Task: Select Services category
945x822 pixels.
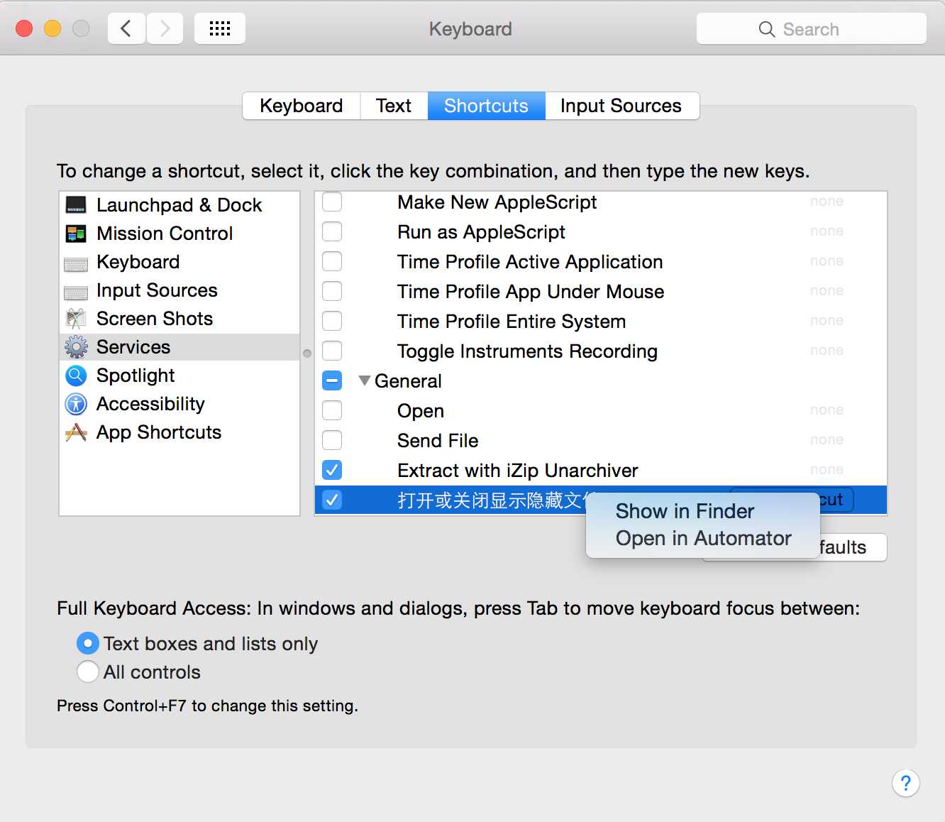Action: [179, 347]
